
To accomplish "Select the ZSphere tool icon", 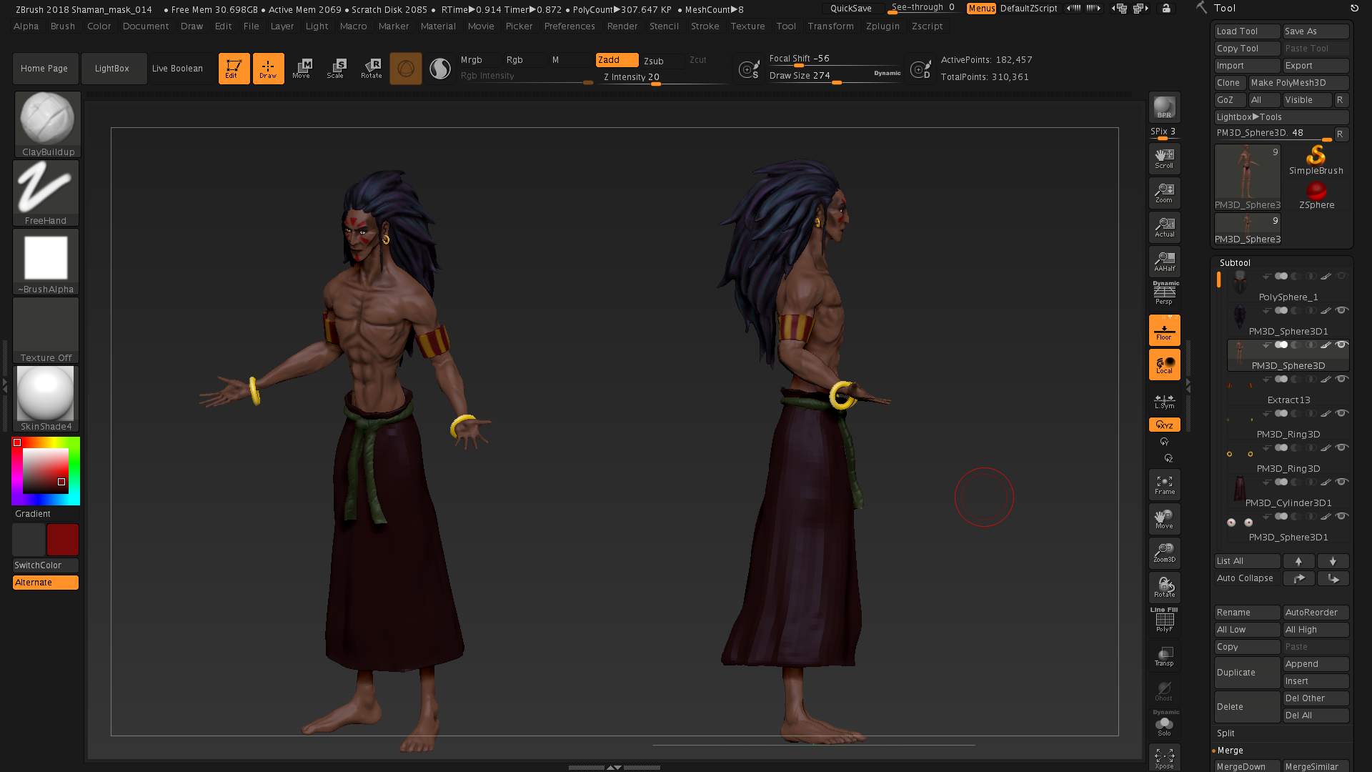I will point(1316,194).
